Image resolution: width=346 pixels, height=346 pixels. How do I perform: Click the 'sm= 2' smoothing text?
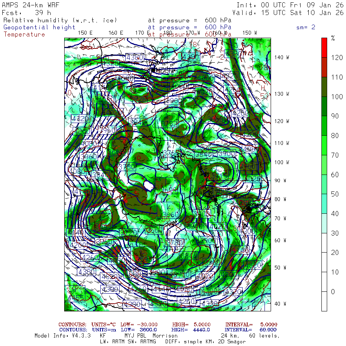[306, 27]
